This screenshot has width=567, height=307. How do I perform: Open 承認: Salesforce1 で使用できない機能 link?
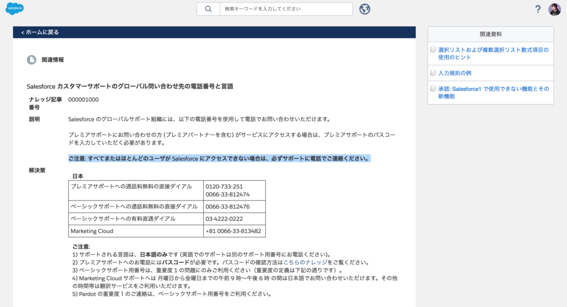click(x=493, y=92)
